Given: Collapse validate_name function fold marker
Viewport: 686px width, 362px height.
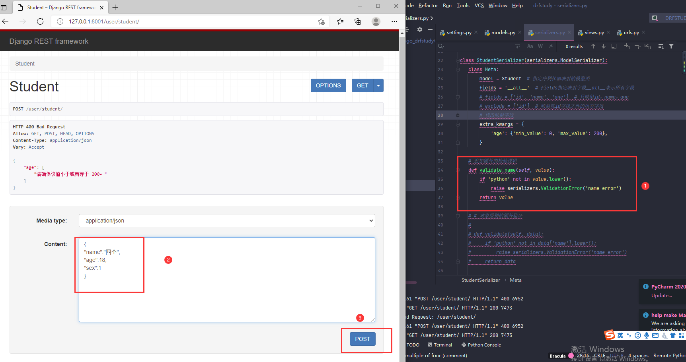Looking at the screenshot, I should pos(458,170).
